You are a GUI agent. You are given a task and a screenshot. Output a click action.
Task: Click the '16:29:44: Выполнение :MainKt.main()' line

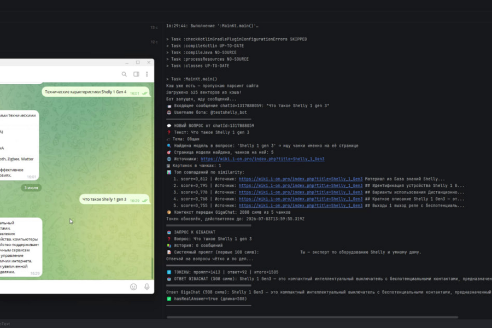point(213,26)
